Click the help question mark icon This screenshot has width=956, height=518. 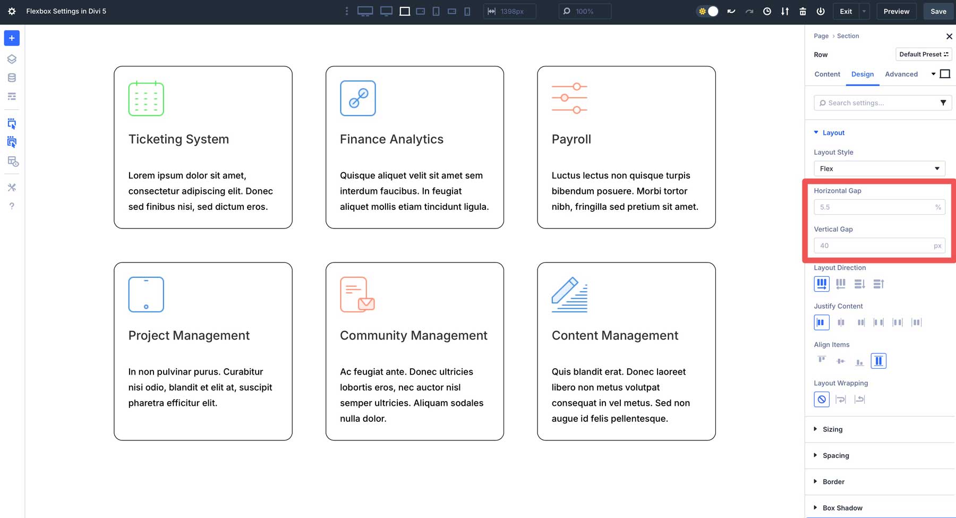click(x=11, y=206)
